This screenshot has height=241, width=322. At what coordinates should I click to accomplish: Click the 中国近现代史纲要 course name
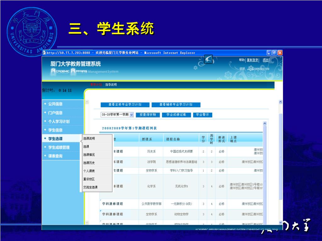(x=181, y=152)
